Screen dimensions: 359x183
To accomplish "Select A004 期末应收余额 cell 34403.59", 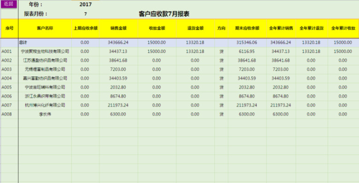I will click(247, 78).
